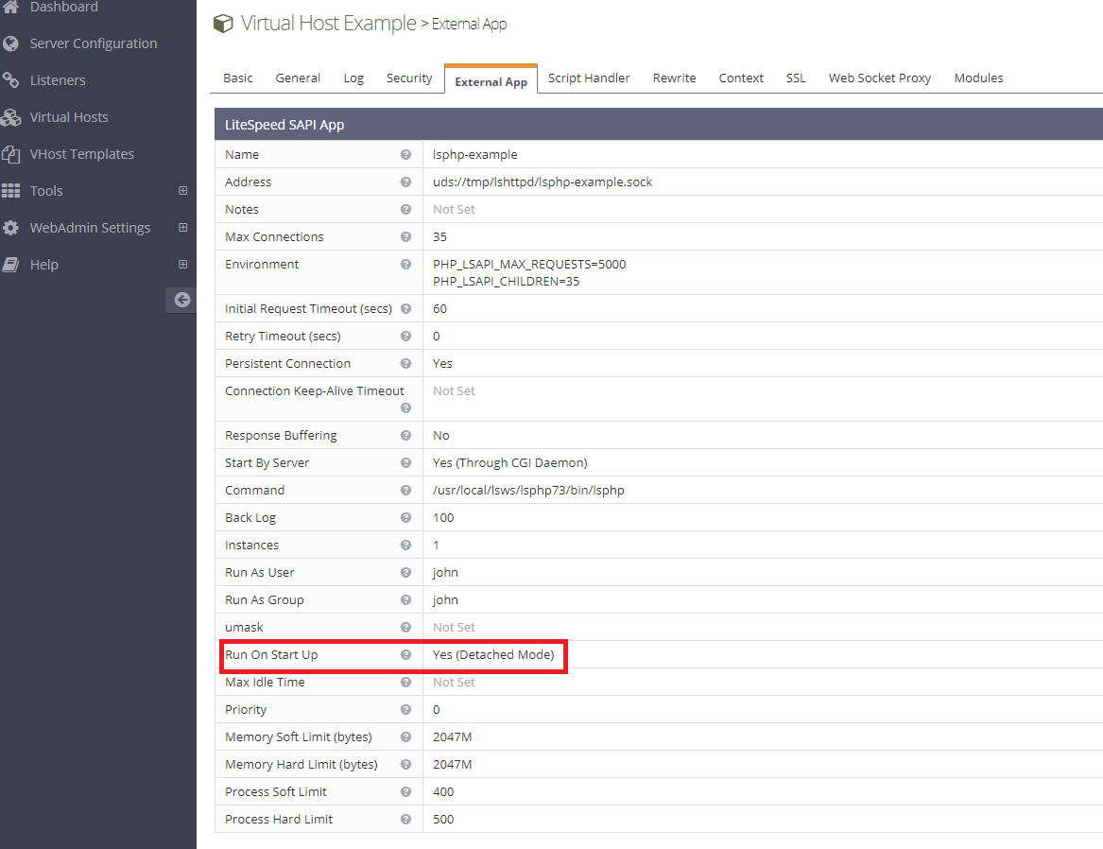This screenshot has width=1103, height=849.
Task: Click the Yes (Through CGI Daemon) value
Action: [x=510, y=463]
